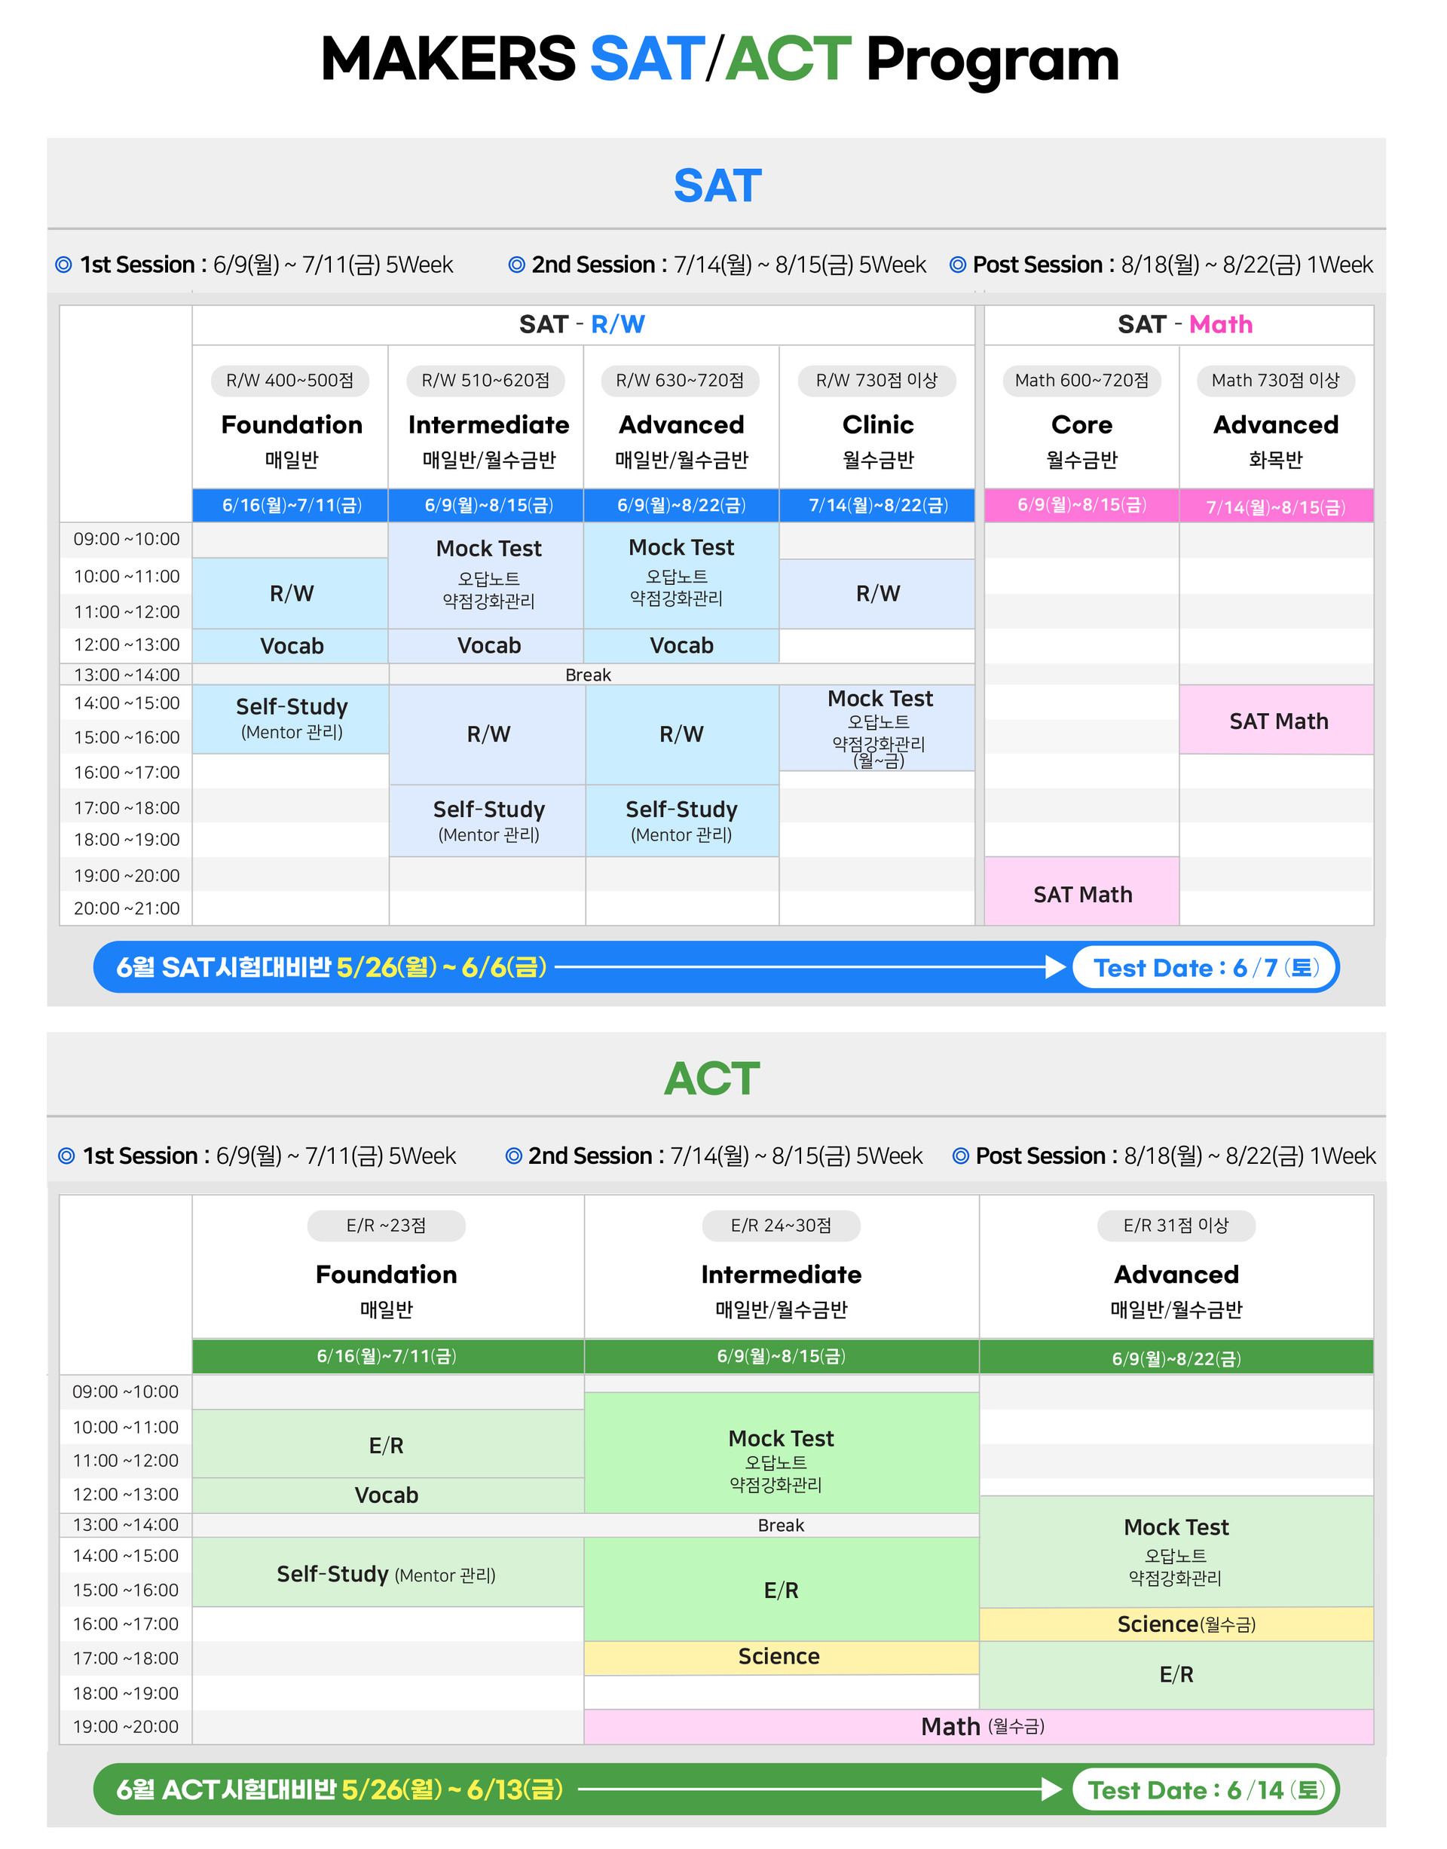Click SAT Math cell in Math Advanced column

1277,719
